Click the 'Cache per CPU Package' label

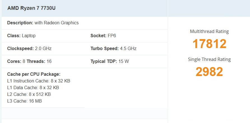[x=34, y=74]
